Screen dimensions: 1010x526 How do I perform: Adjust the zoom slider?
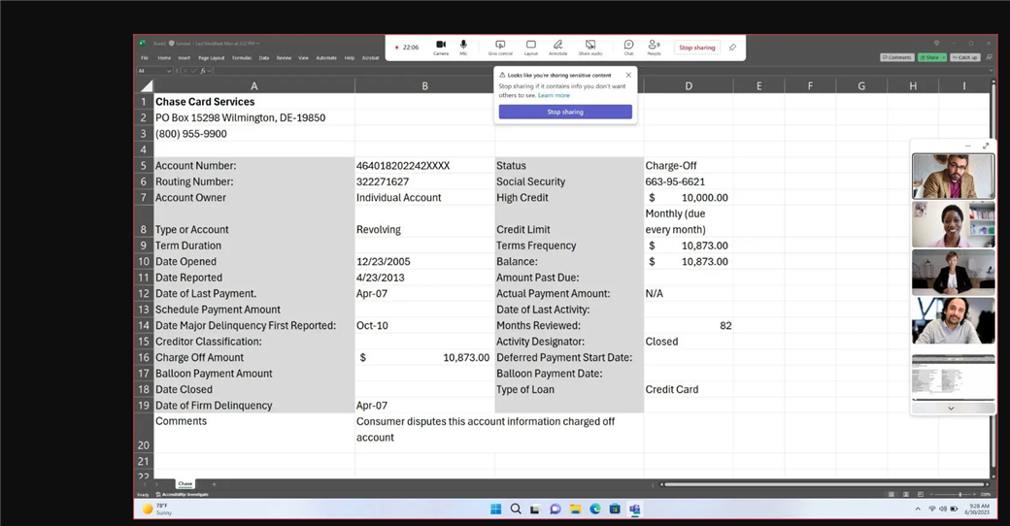(x=959, y=494)
